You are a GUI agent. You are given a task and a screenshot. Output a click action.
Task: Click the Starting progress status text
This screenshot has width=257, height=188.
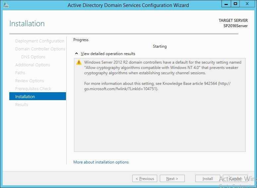pyautogui.click(x=160, y=46)
